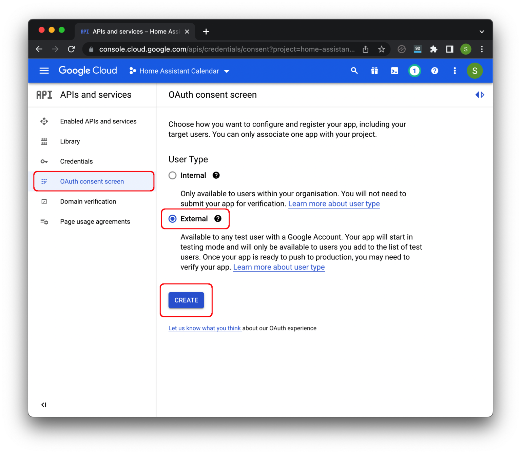Toggle the Internal help tooltip question mark
This screenshot has height=454, width=521.
pyautogui.click(x=216, y=175)
